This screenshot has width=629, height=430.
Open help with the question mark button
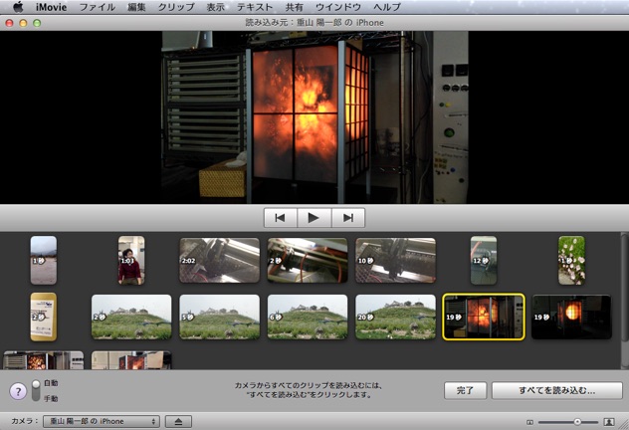[18, 392]
